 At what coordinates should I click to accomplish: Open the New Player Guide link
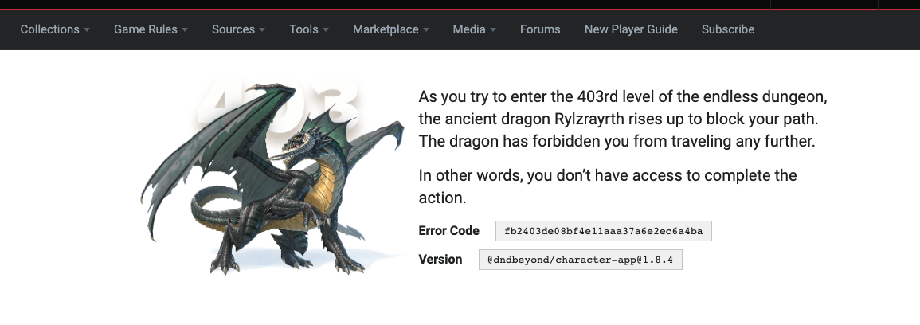click(631, 29)
